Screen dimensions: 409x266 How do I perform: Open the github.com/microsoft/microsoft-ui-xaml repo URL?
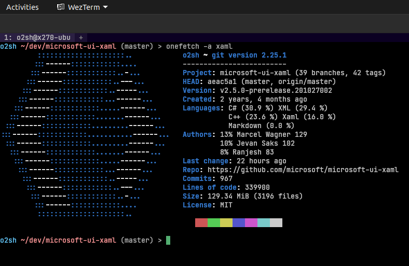point(303,170)
